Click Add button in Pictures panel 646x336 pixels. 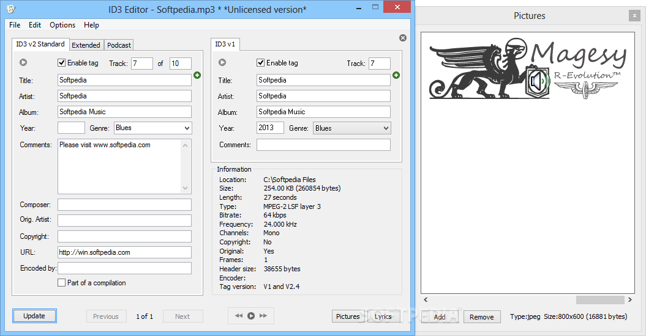click(x=440, y=316)
